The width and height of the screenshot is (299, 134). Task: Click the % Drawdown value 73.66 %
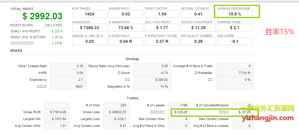[x=126, y=28]
